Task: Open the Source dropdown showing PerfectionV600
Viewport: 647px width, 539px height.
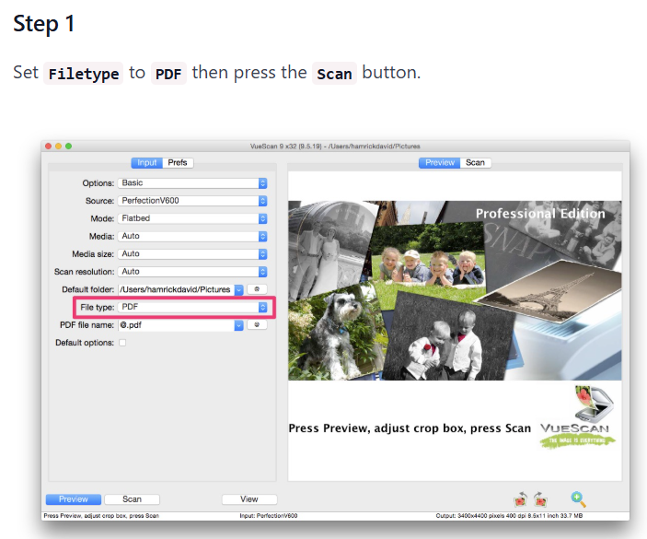Action: (x=192, y=201)
